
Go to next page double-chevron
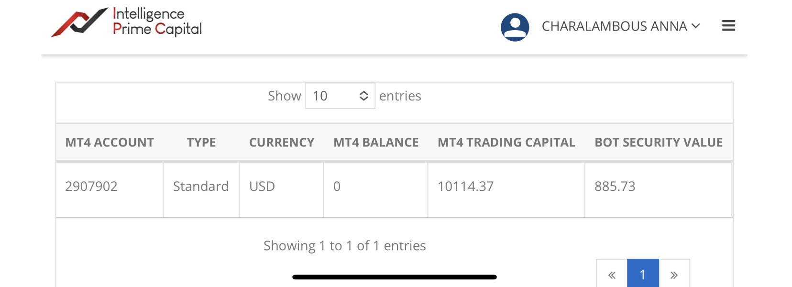pos(674,275)
